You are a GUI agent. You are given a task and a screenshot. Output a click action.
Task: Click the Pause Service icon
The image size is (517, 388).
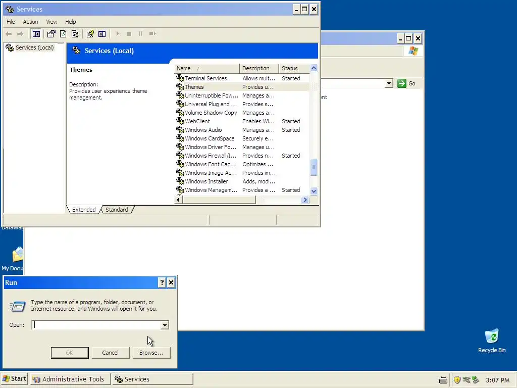point(141,34)
